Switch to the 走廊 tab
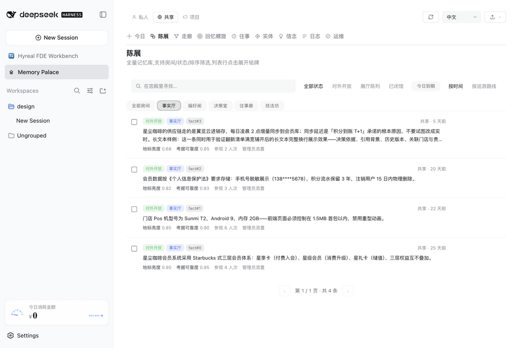The height and width of the screenshot is (348, 519). coord(183,36)
